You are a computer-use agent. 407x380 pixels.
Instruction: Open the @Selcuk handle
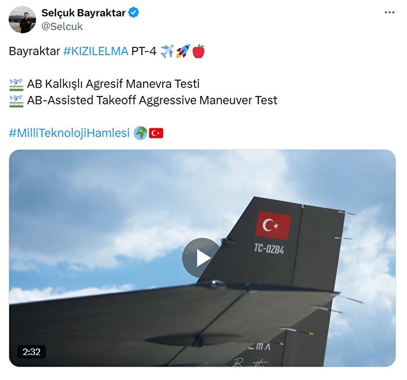[62, 27]
